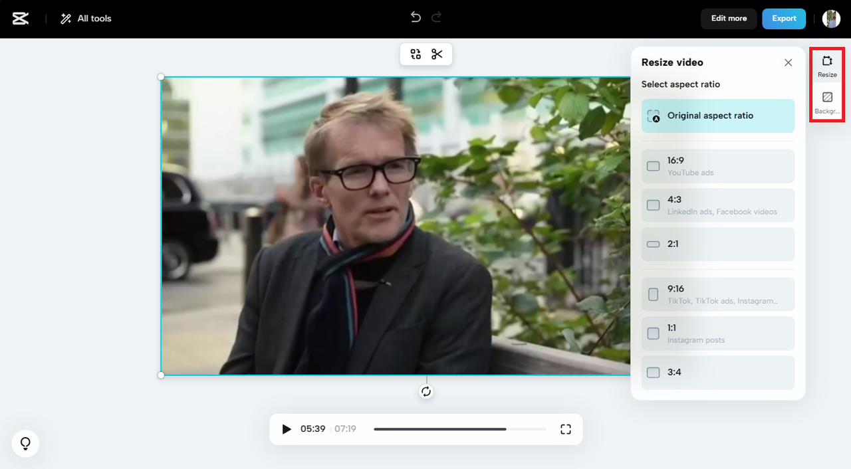This screenshot has height=469, width=851.
Task: Open the All tools menu
Action: (86, 19)
